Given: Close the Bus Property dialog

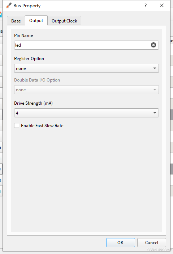Looking at the screenshot, I should point(162,5).
